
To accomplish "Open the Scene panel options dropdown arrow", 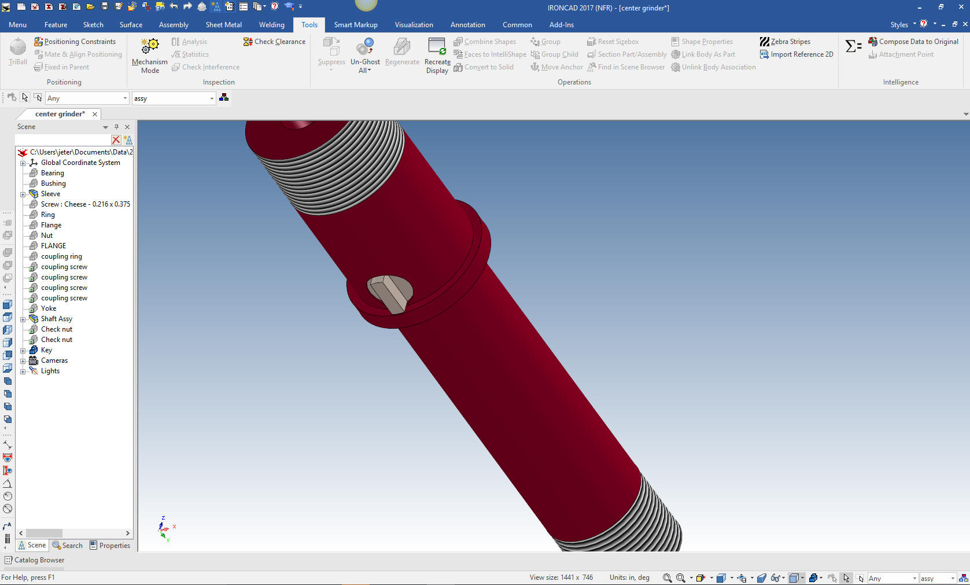I will tap(105, 127).
